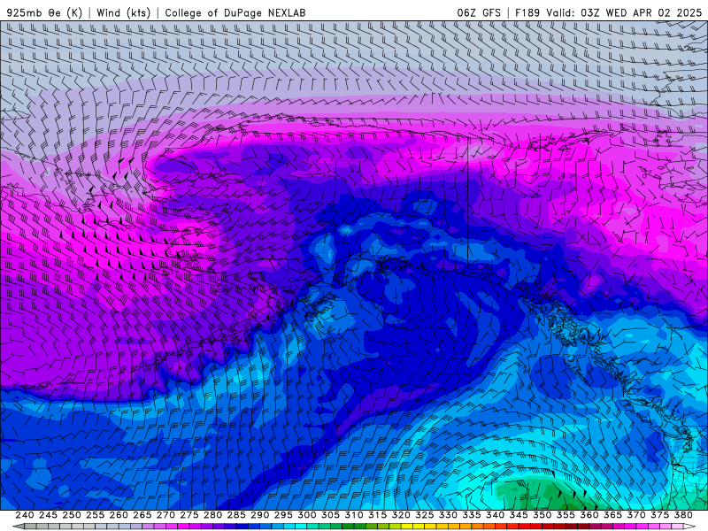Image resolution: width=708 pixels, height=531 pixels.
Task: Click the 'Wind (kts)' header text
Action: pyautogui.click(x=123, y=12)
